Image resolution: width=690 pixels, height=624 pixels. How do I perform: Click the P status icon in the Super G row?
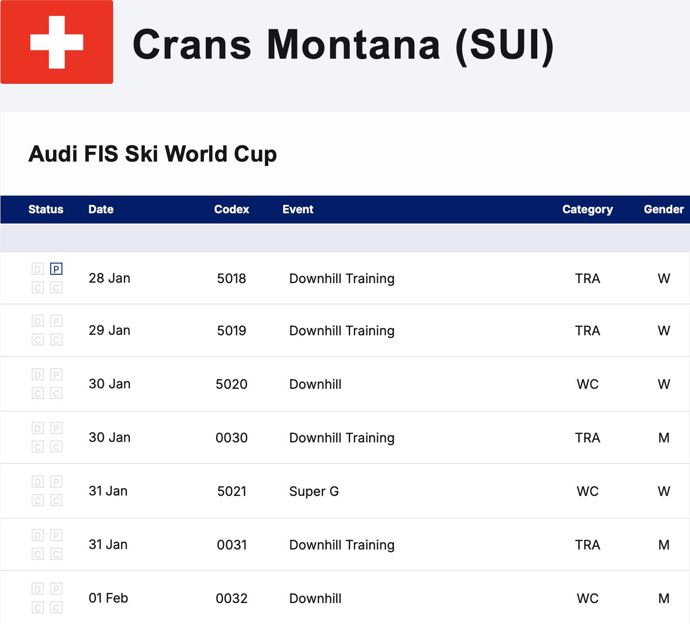click(56, 482)
